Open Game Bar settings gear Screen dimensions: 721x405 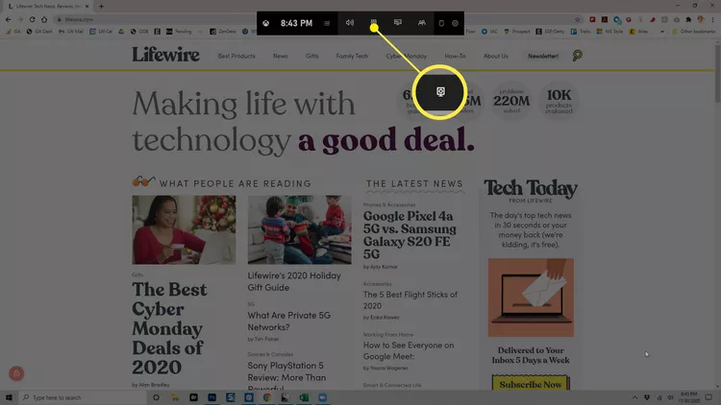point(456,23)
